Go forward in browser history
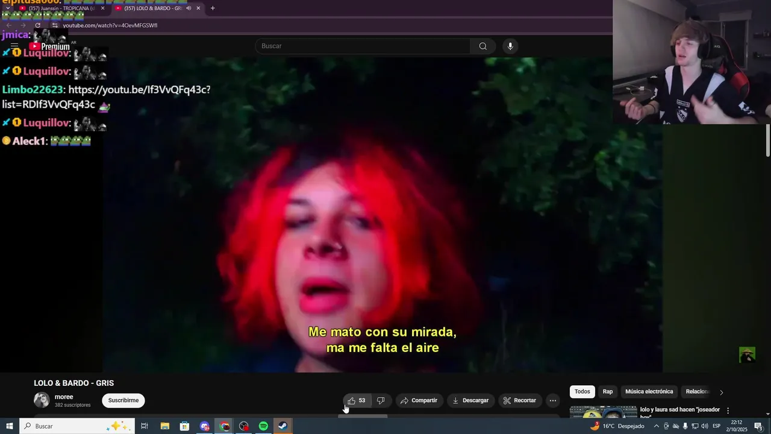Screen dimensions: 771x434 pos(23,25)
